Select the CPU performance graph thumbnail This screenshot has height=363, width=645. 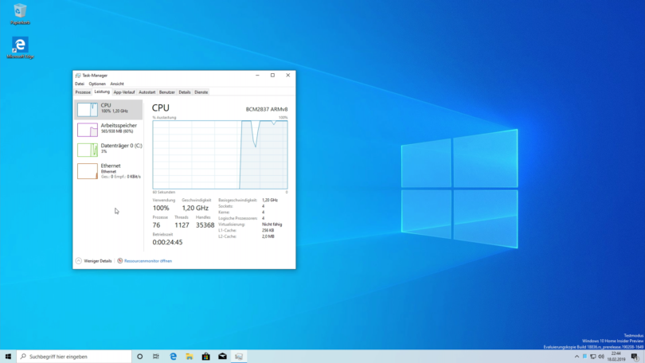pos(87,109)
